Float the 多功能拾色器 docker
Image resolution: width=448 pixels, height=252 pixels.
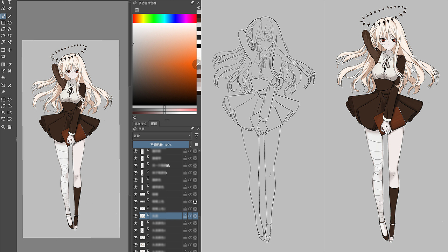point(192,3)
